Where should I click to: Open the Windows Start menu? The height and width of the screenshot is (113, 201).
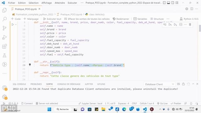[x=49, y=109]
